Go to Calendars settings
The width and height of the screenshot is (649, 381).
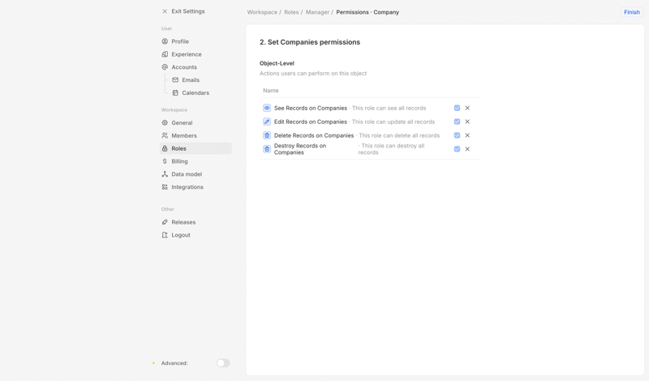pos(201,92)
